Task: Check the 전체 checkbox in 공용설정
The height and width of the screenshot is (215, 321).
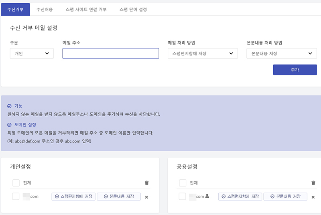Action: (x=183, y=183)
